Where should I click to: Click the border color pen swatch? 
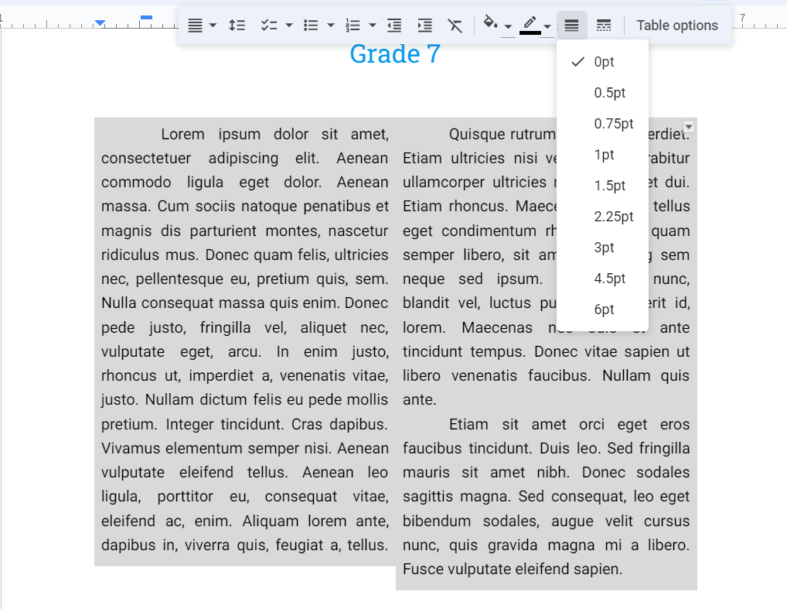[x=531, y=25]
